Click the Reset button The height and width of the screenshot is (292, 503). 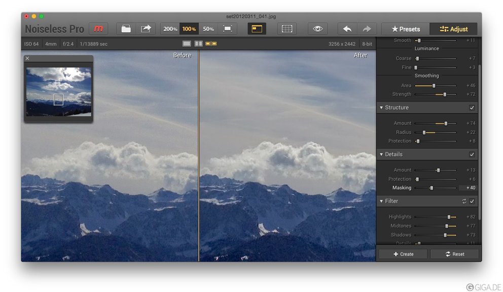pos(454,254)
